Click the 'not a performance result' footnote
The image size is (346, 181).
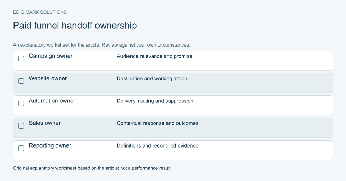click(146, 168)
